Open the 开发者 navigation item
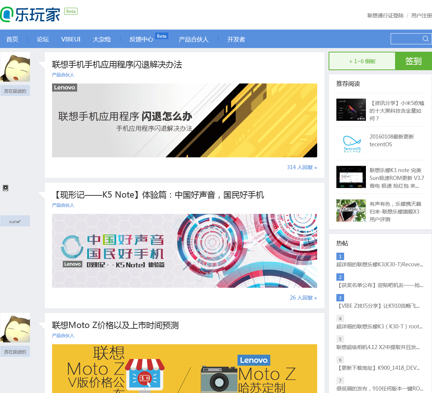Viewport: 432px width, 393px height. pyautogui.click(x=236, y=39)
